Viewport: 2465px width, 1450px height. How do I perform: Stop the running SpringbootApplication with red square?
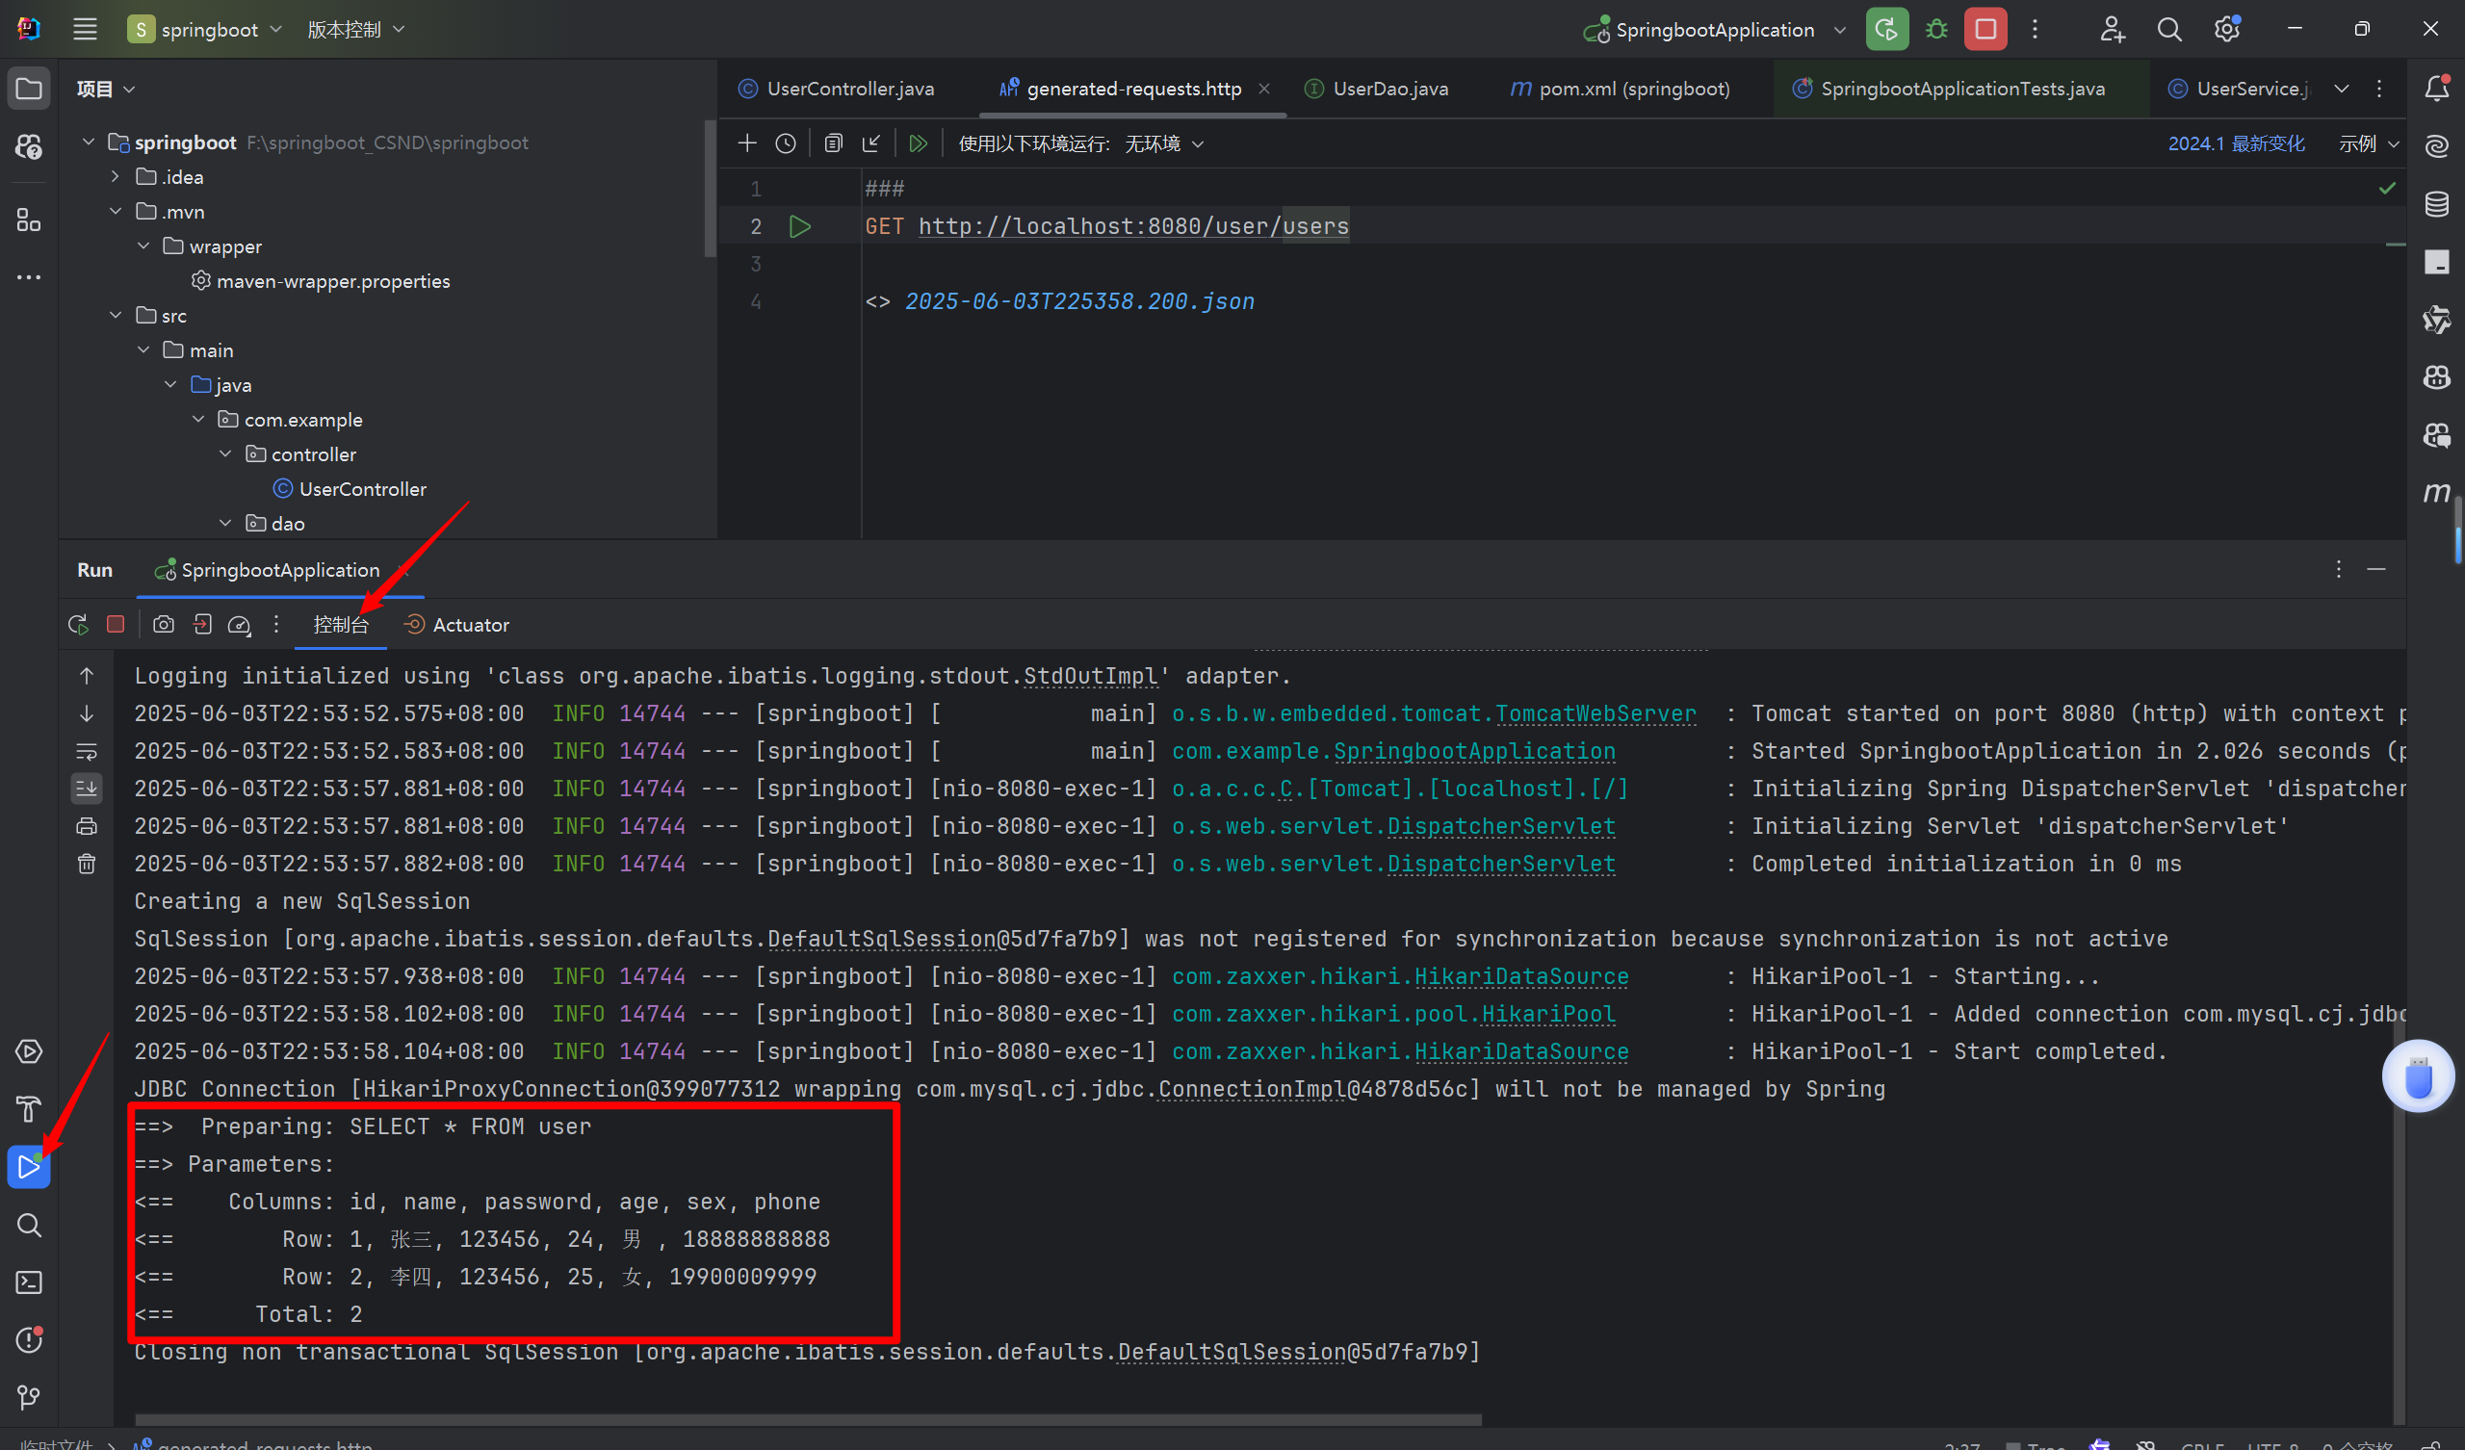click(1985, 29)
